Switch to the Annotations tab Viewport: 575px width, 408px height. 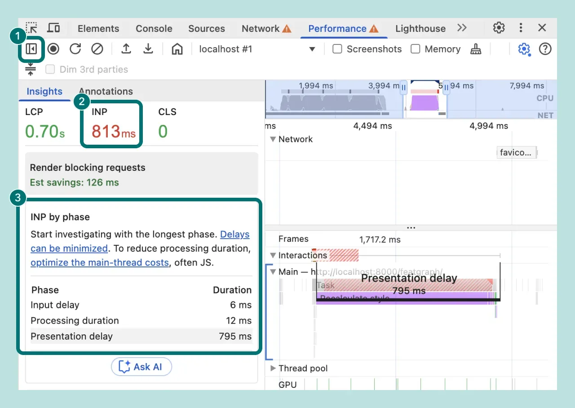[106, 91]
